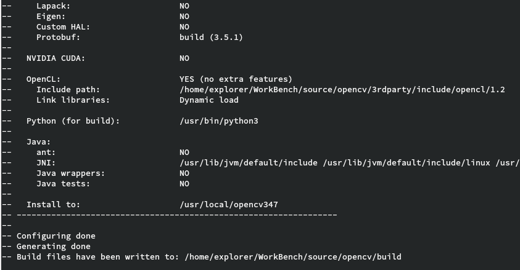520x270 pixels.
Task: Click the "Lapack:" label
Action: point(53,6)
